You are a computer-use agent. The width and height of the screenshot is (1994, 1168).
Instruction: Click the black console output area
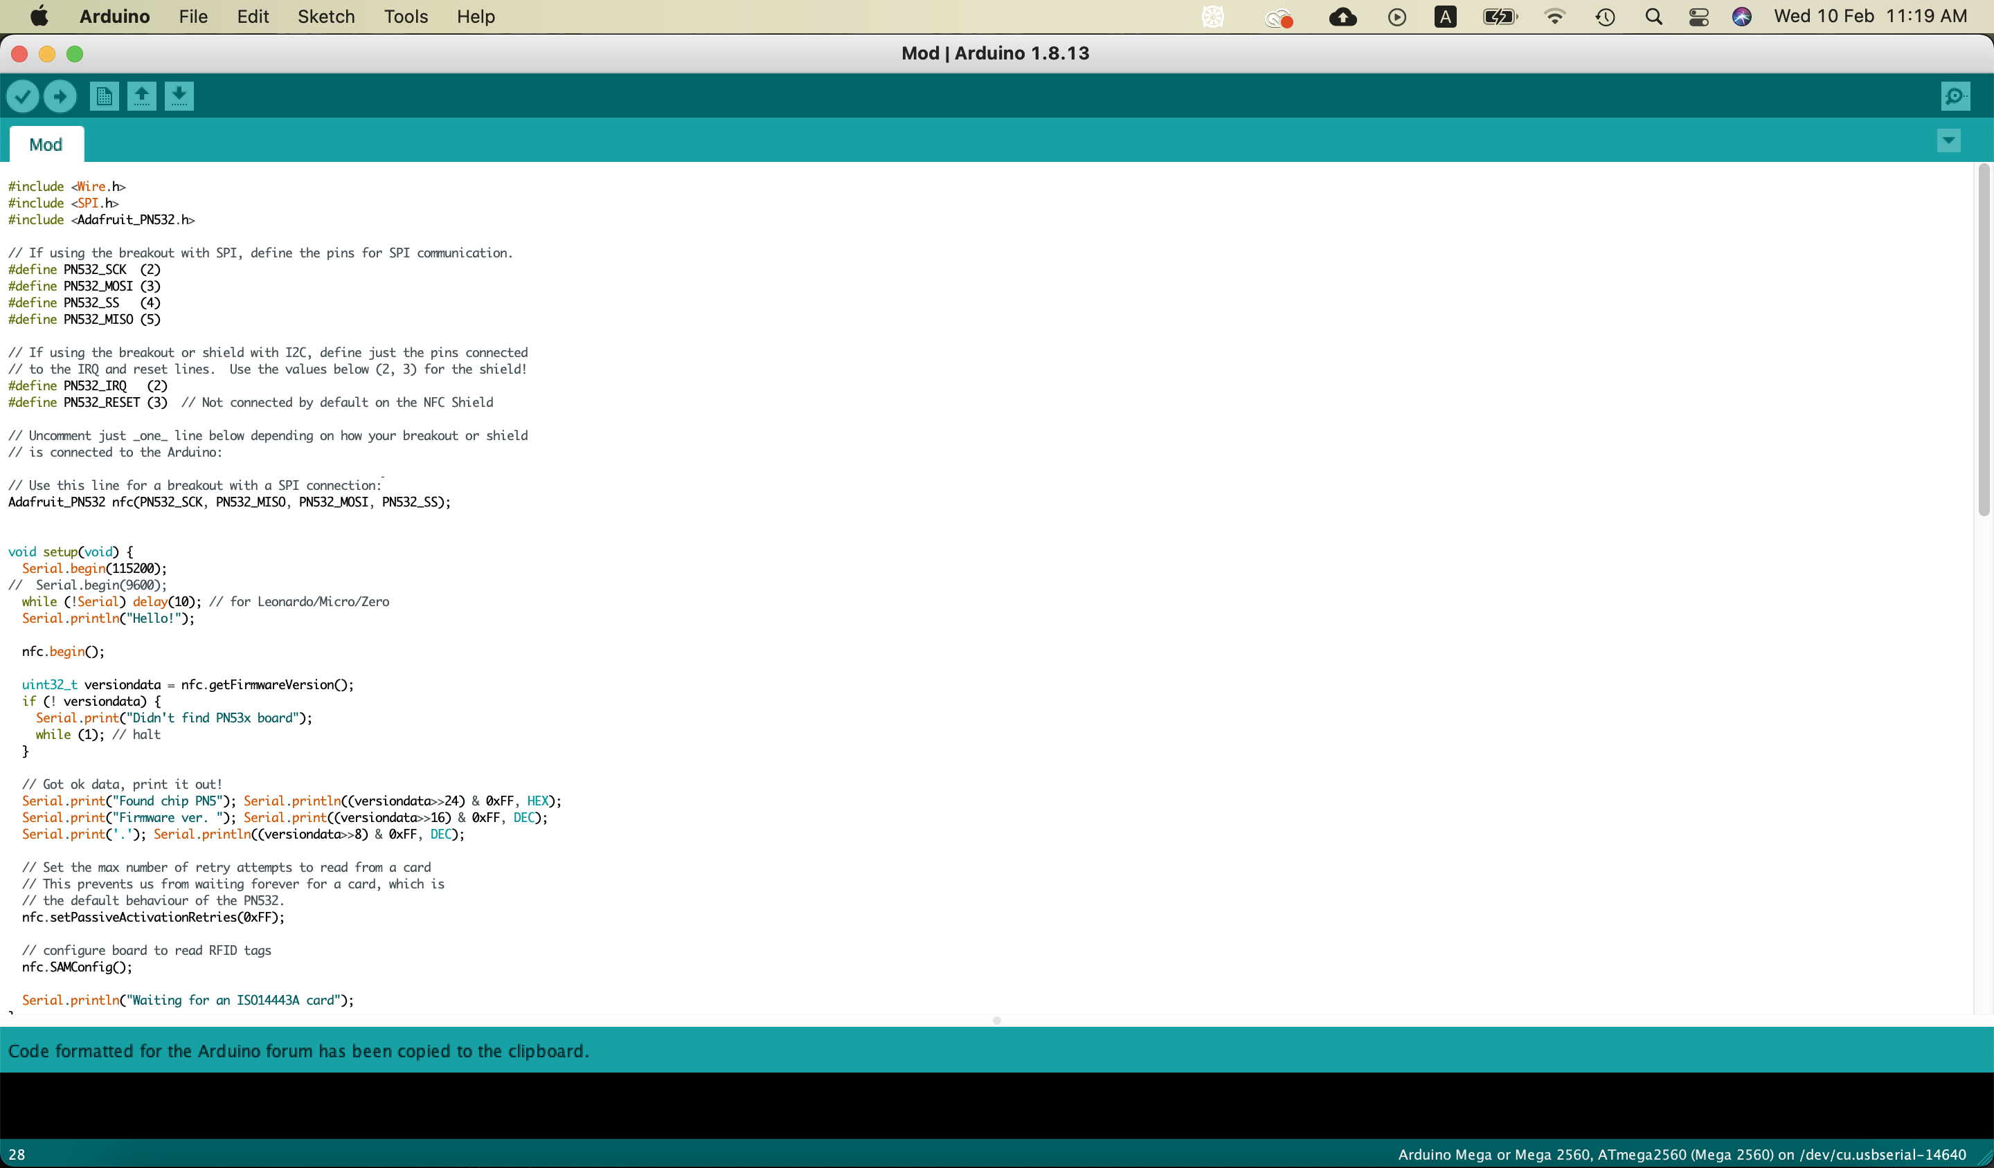click(x=997, y=1105)
